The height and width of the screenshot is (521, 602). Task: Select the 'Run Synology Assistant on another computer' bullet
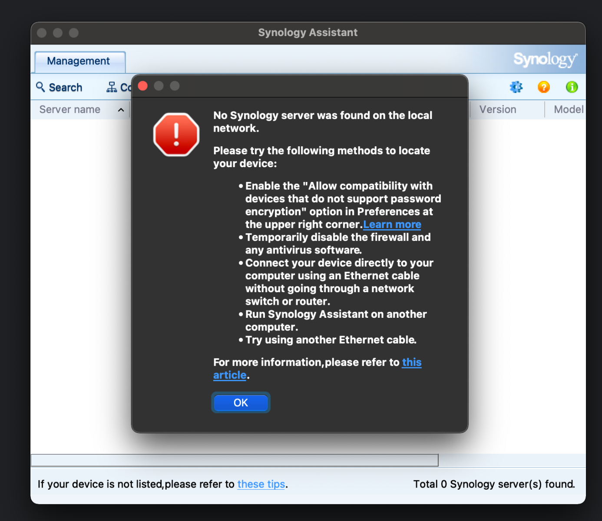pyautogui.click(x=333, y=320)
